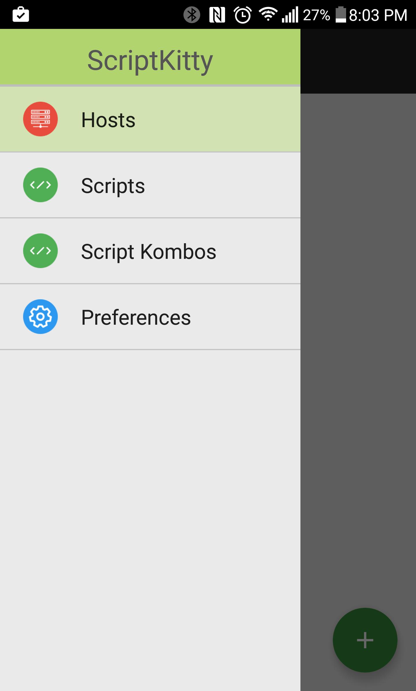Open the Hosts menu entry

[x=108, y=120]
